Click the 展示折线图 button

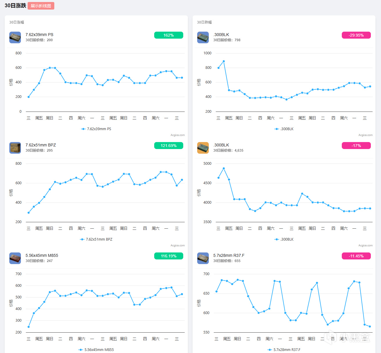[41, 6]
